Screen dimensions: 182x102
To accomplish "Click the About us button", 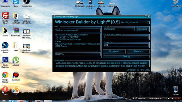I will point(138,51).
